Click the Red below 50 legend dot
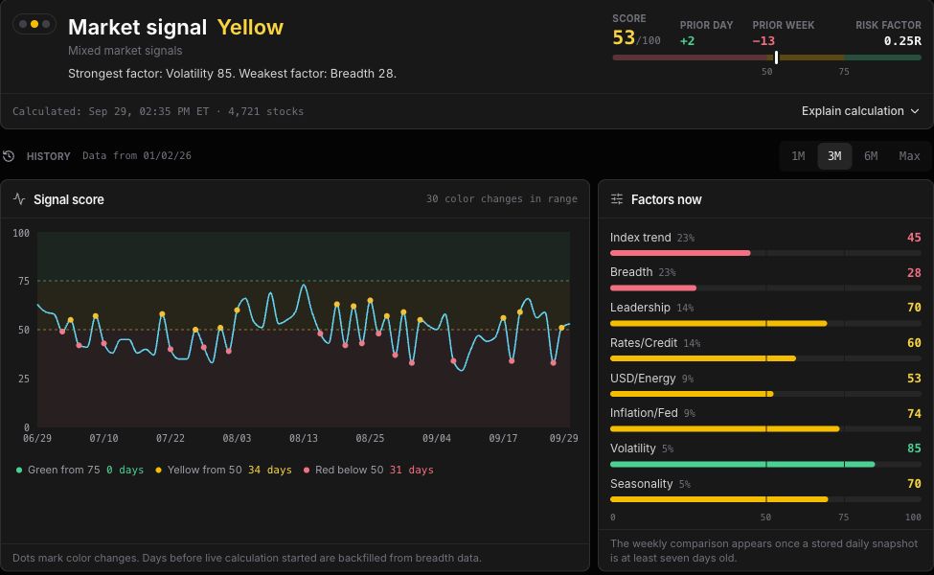934x575 pixels. [307, 471]
